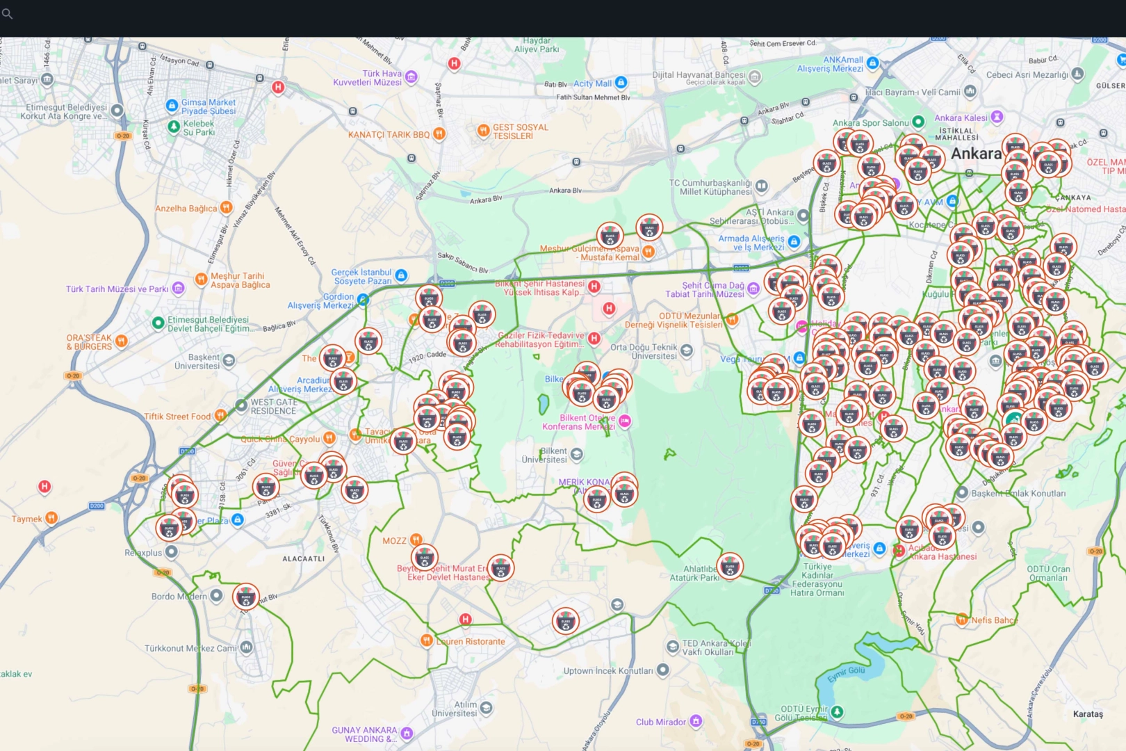
Task: Click the Anzelha Bağlıca restaurant icon
Action: [226, 207]
